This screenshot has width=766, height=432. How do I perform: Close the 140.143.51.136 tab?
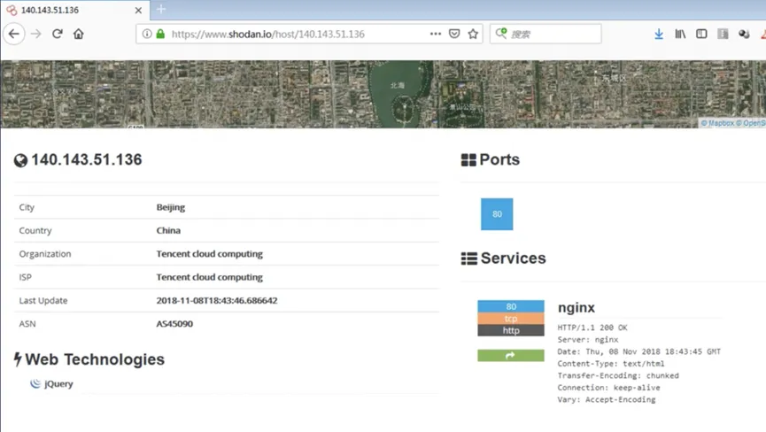(138, 11)
